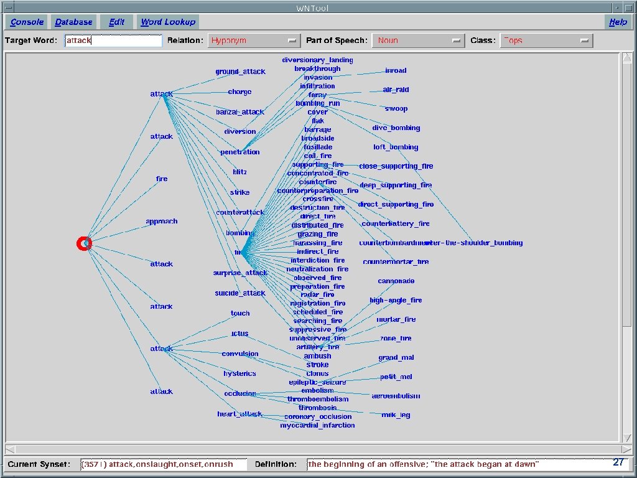This screenshot has width=637, height=478.
Task: Click the Target Word input field
Action: (x=113, y=40)
